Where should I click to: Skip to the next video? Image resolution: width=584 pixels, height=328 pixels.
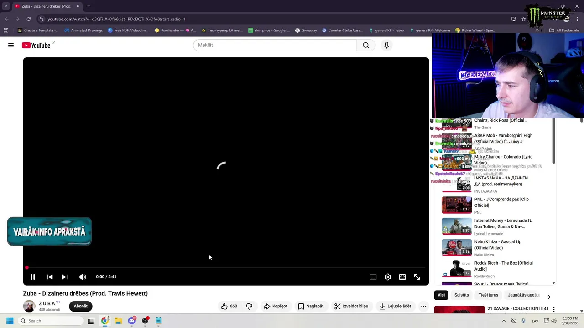[64, 277]
